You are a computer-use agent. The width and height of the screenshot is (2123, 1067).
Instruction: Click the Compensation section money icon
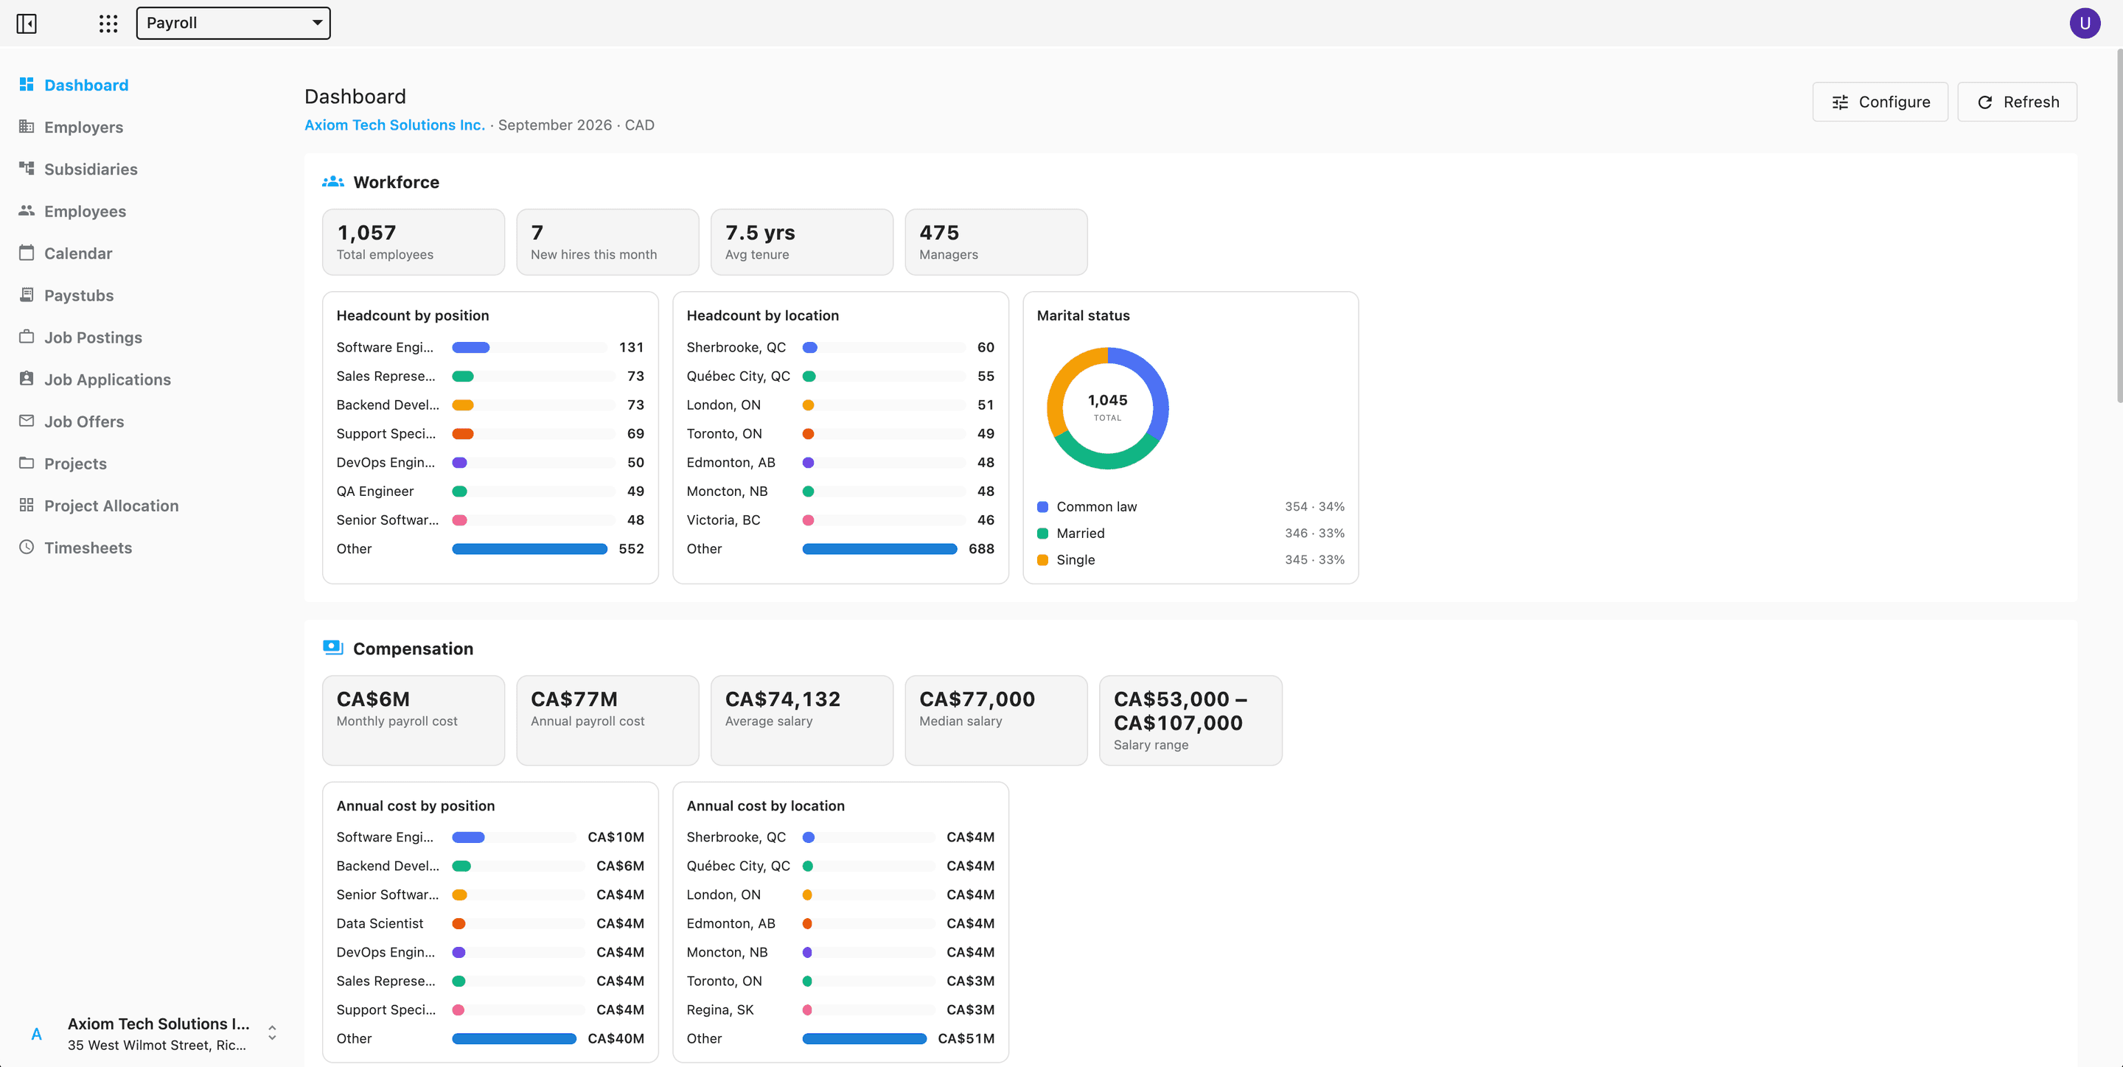point(333,648)
